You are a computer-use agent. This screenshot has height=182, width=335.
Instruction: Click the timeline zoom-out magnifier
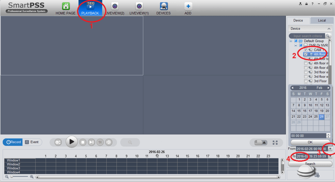click(x=7, y=177)
